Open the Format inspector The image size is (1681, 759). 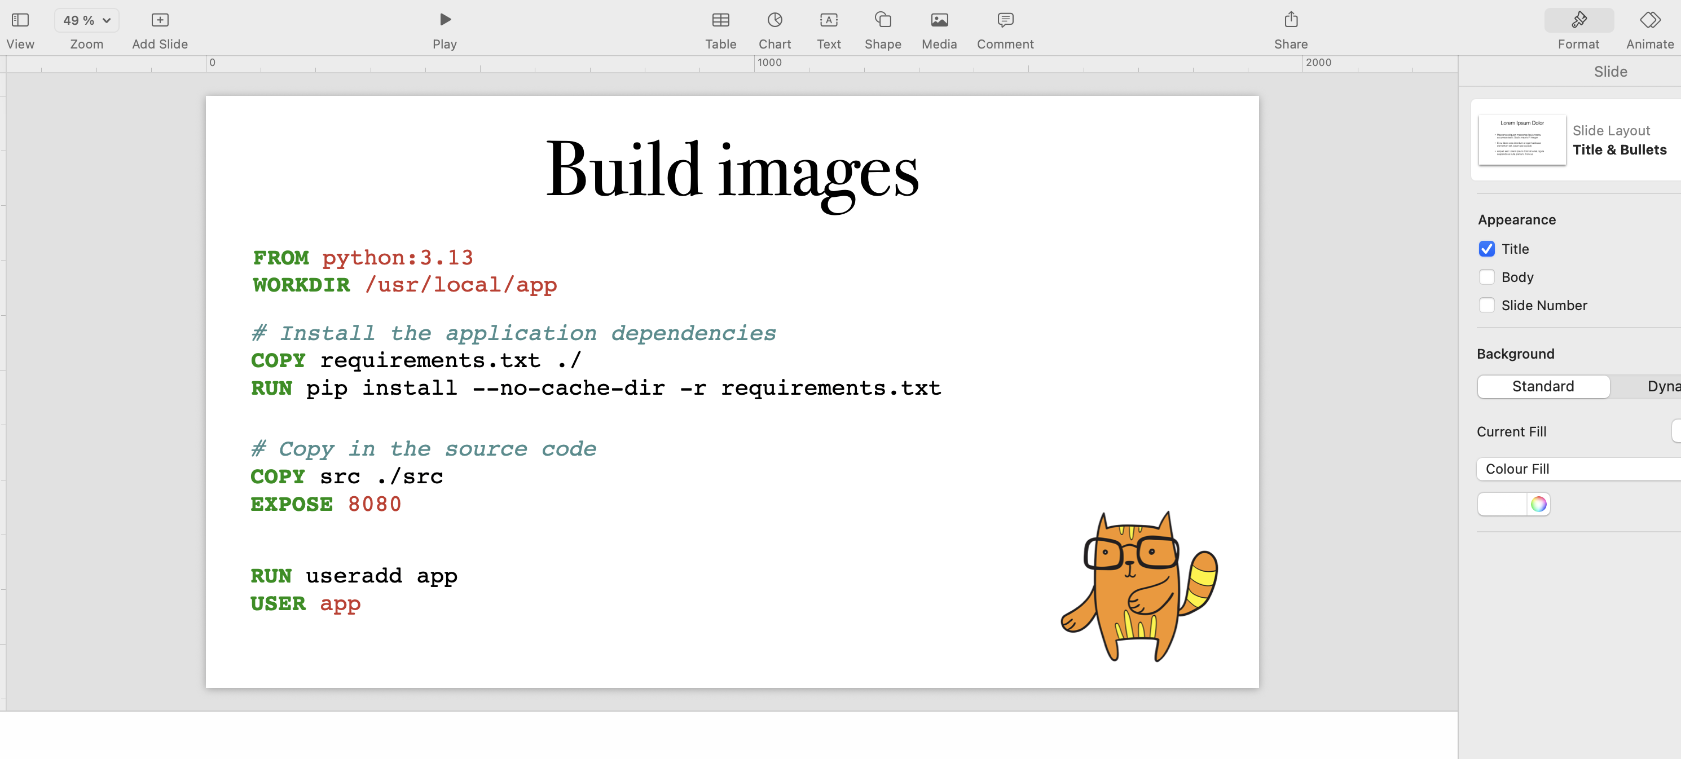coord(1579,20)
